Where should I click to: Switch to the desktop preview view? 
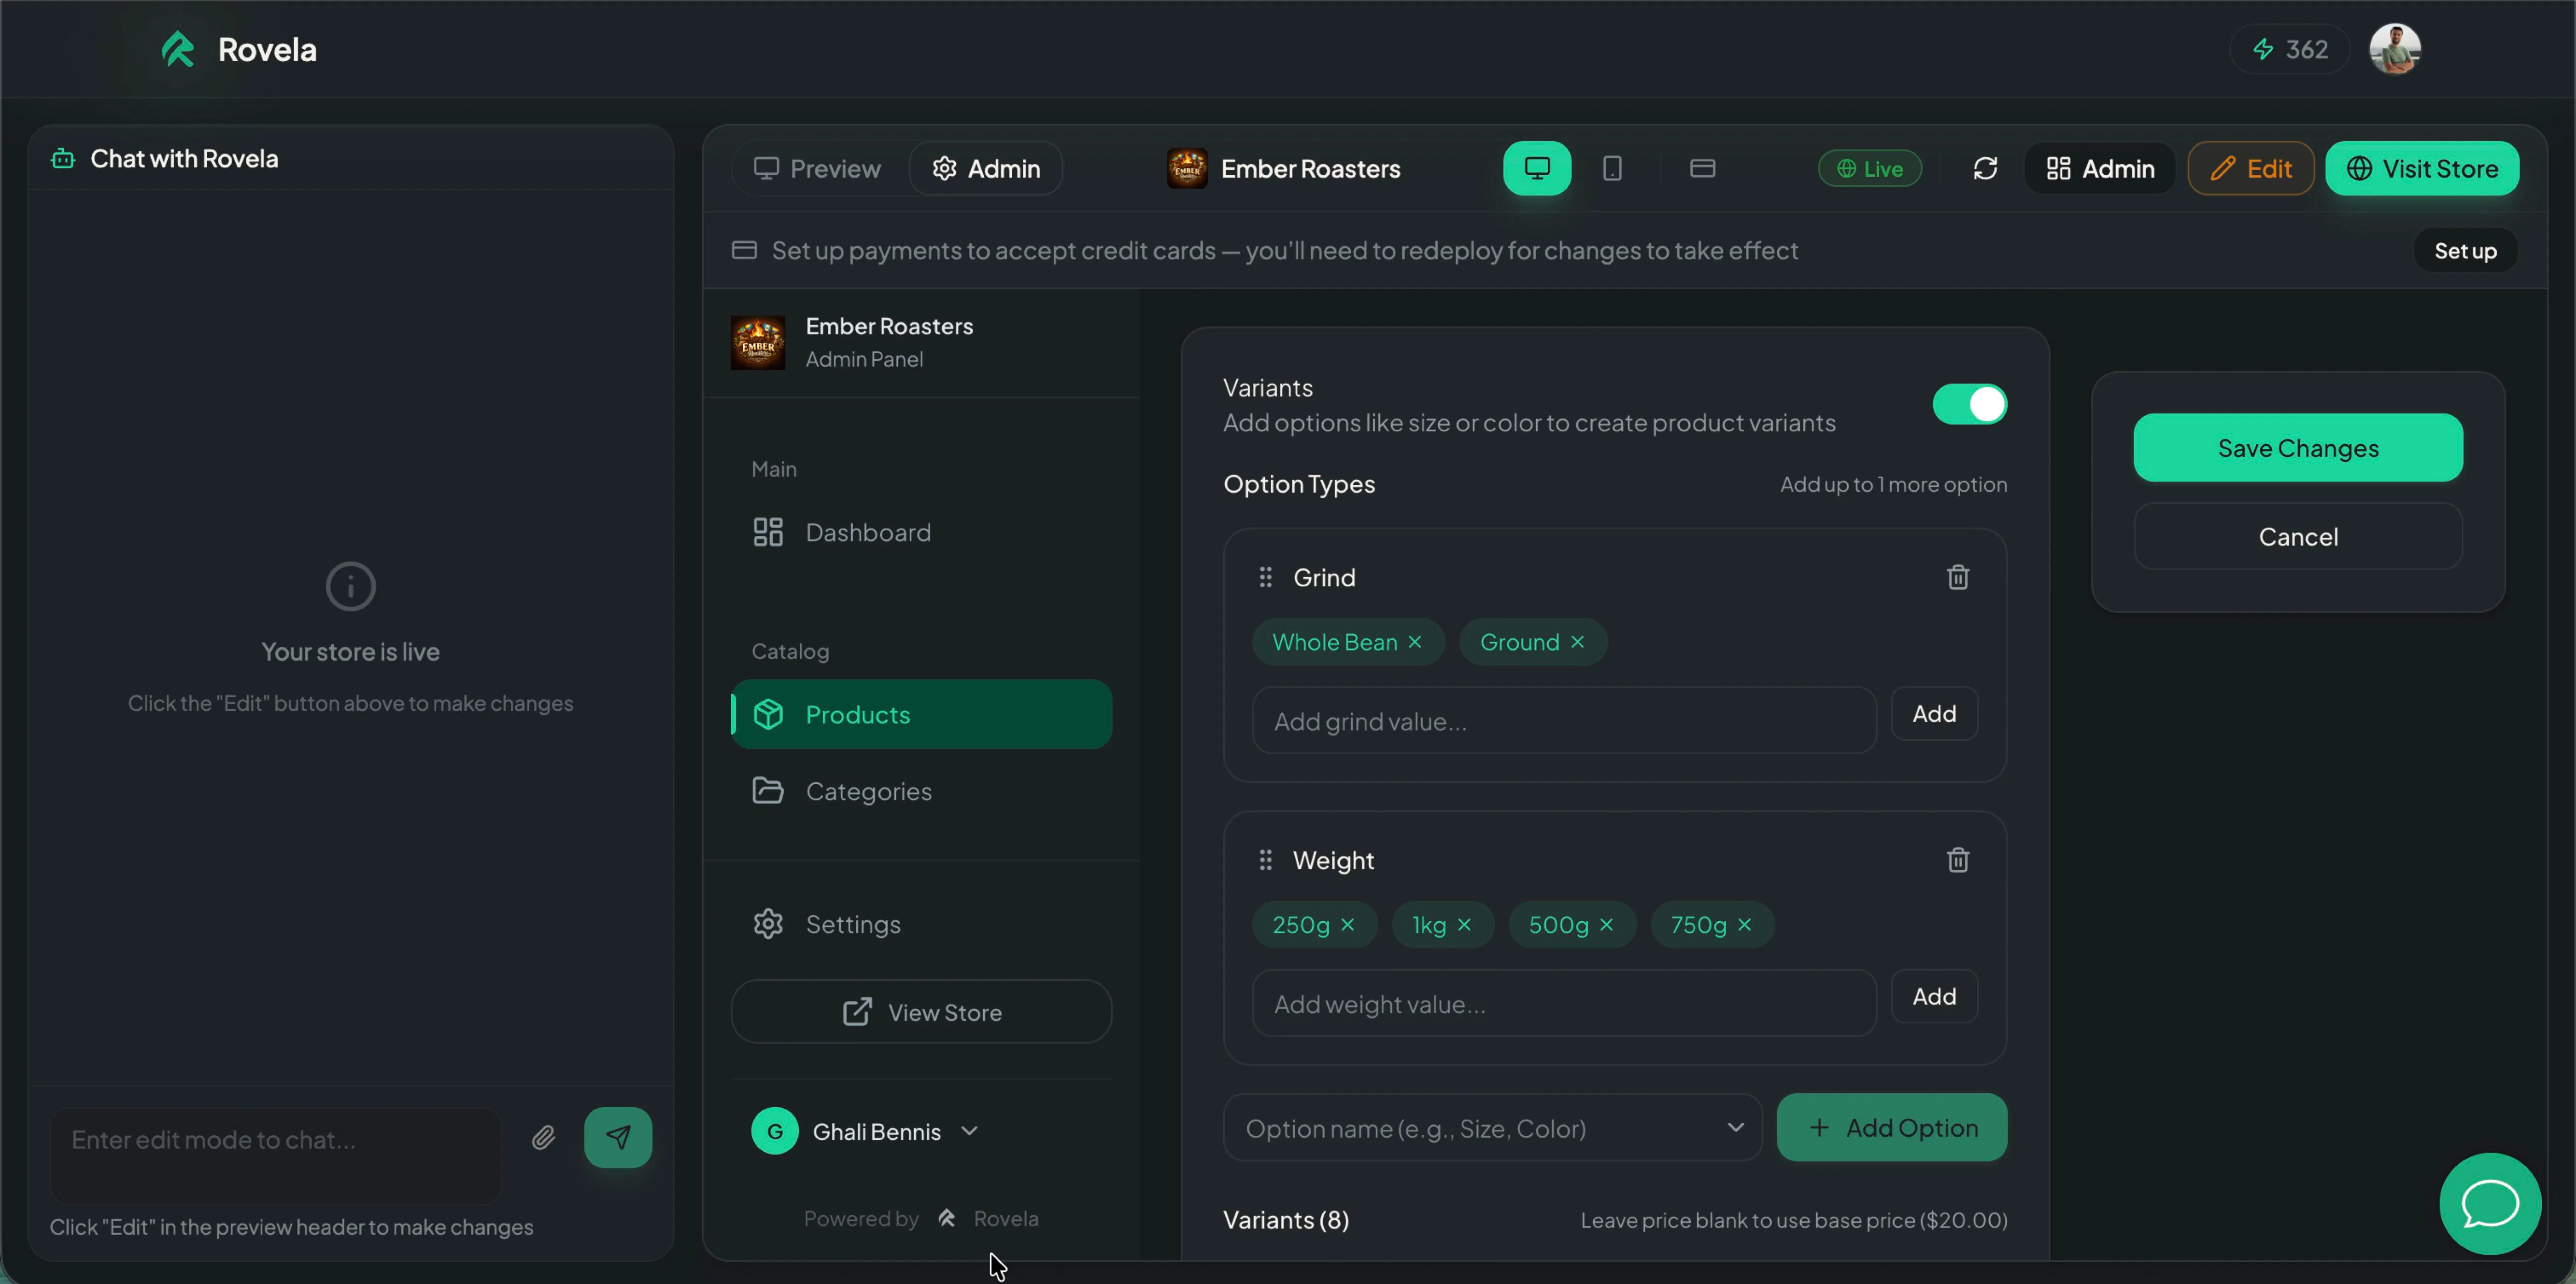[x=1537, y=168]
